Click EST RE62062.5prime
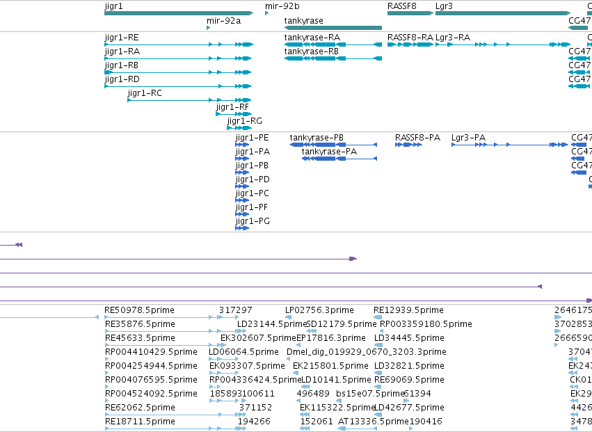Viewport: 592px width, 432px height. [x=140, y=408]
